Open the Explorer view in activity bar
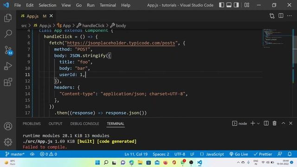 click(x=8, y=18)
